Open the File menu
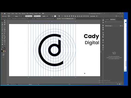Image resolution: width=131 pixels, height=98 pixels. pos(9,14)
